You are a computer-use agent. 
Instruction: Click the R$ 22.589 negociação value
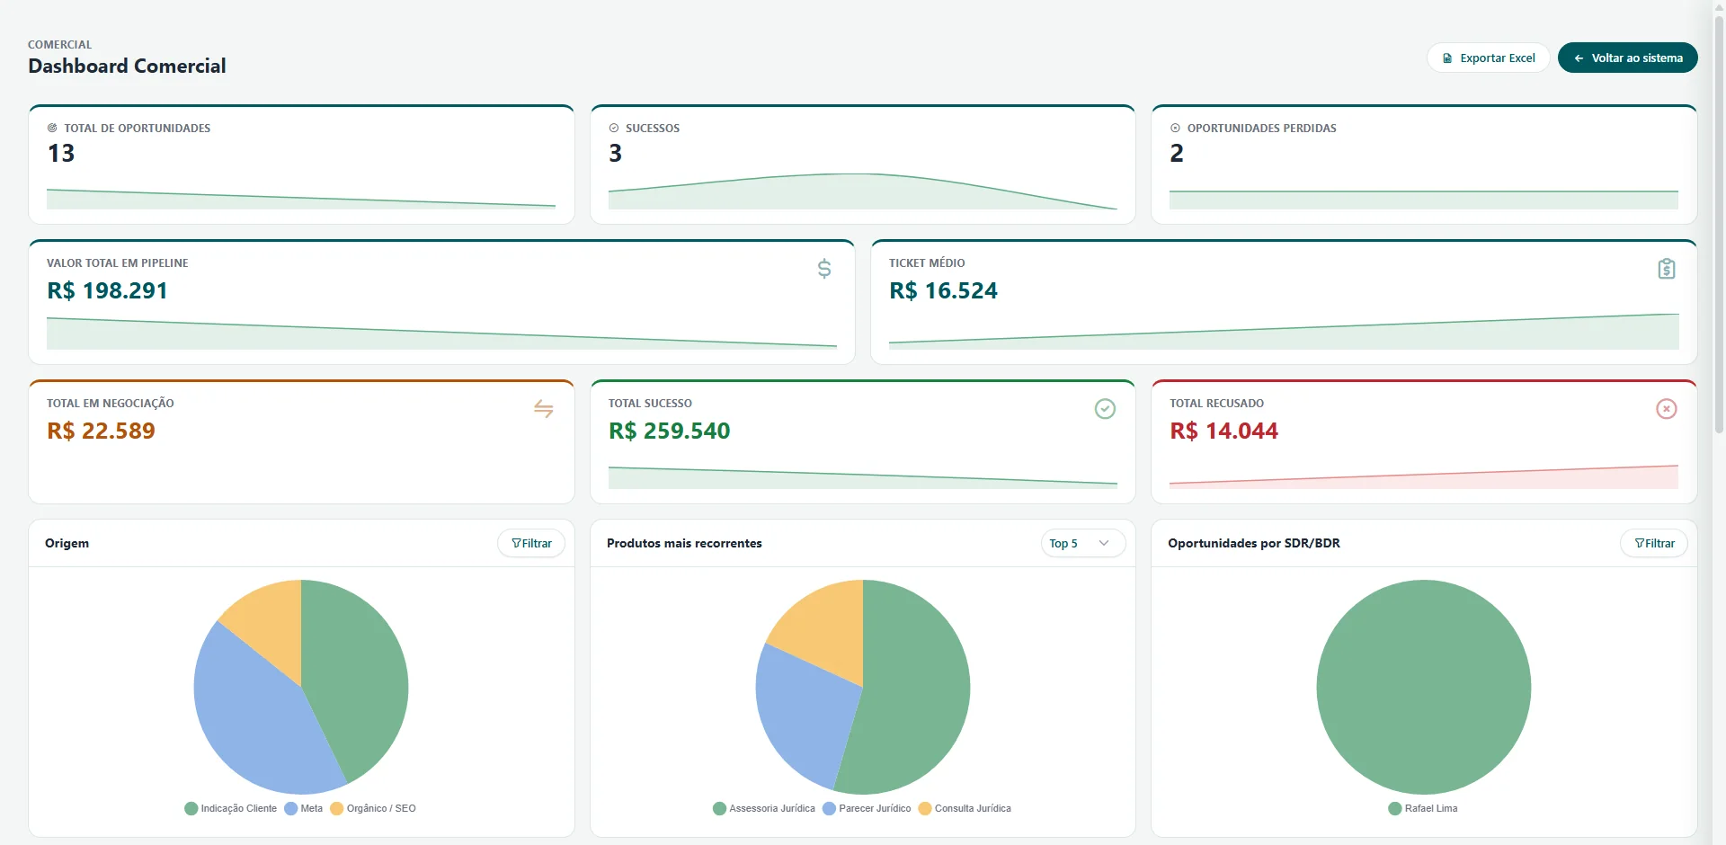point(101,431)
